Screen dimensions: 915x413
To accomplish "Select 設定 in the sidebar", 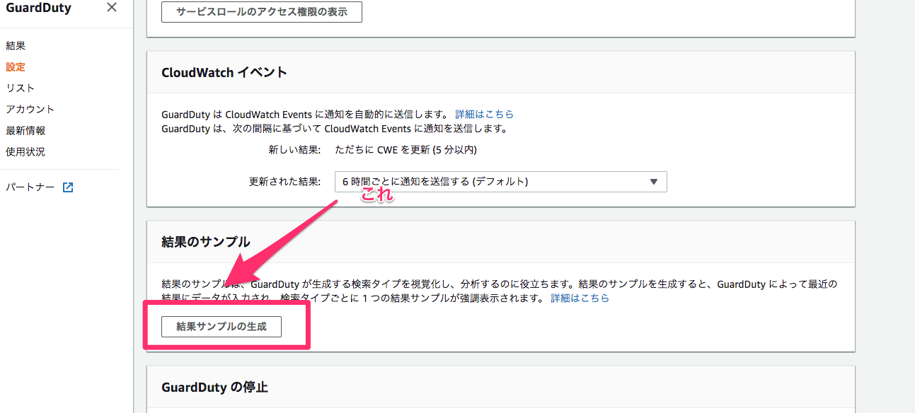I will click(16, 67).
